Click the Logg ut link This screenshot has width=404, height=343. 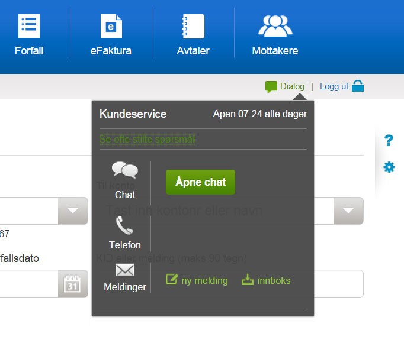[x=334, y=86]
